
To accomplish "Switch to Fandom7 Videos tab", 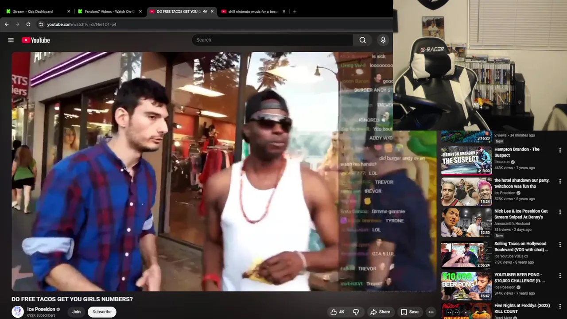I will (x=109, y=12).
